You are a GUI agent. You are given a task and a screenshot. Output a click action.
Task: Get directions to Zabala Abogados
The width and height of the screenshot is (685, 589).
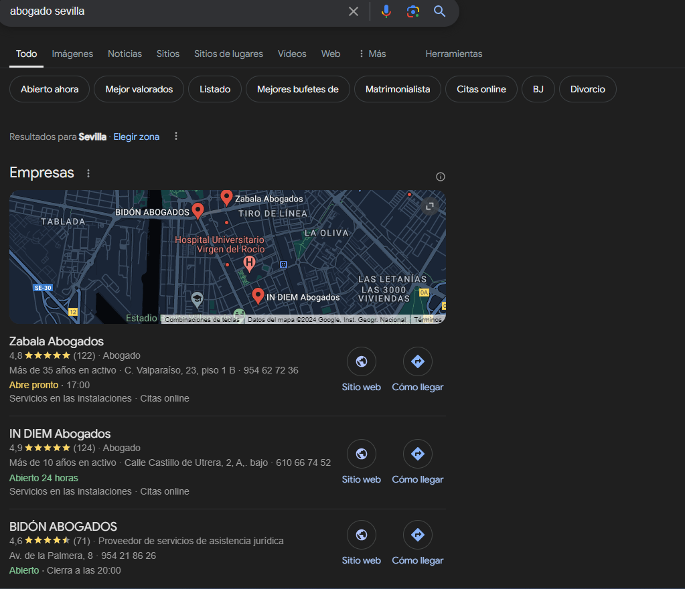click(x=418, y=361)
